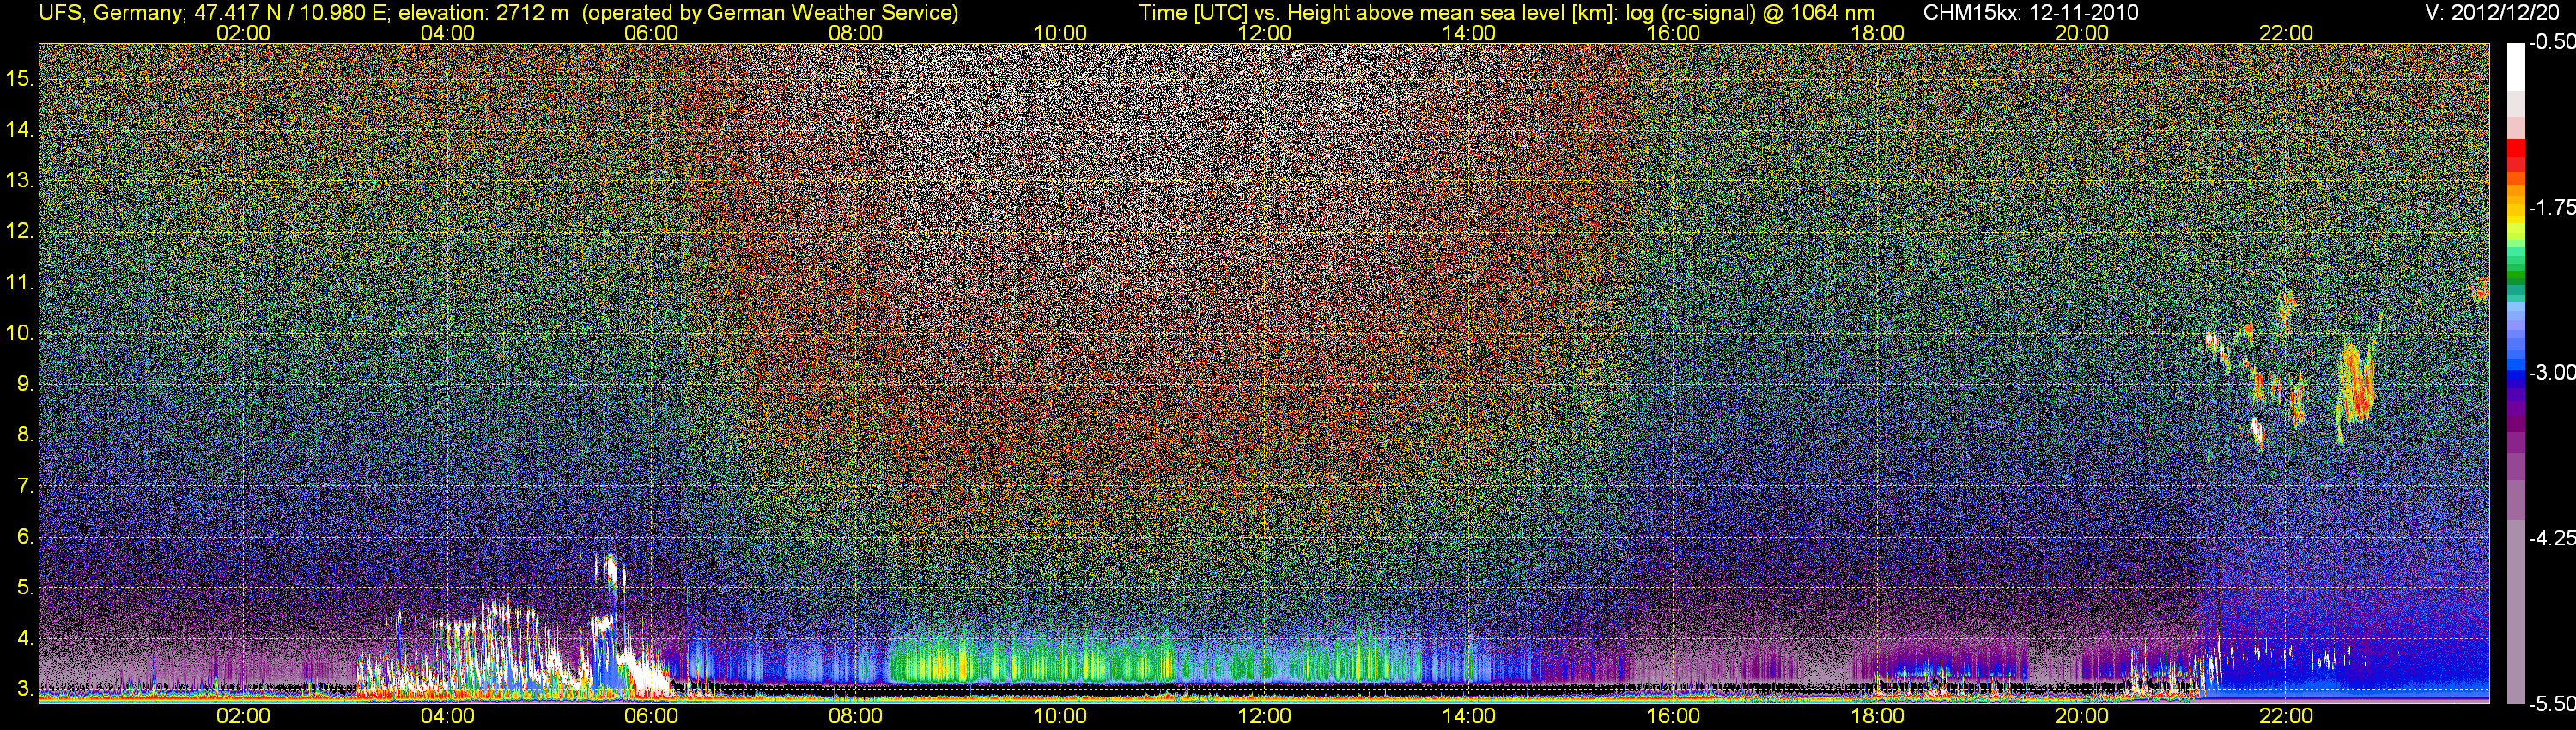Click the '12:00' label on the bottom time axis
Viewport: 2576px width, 730px height.
[x=1264, y=716]
